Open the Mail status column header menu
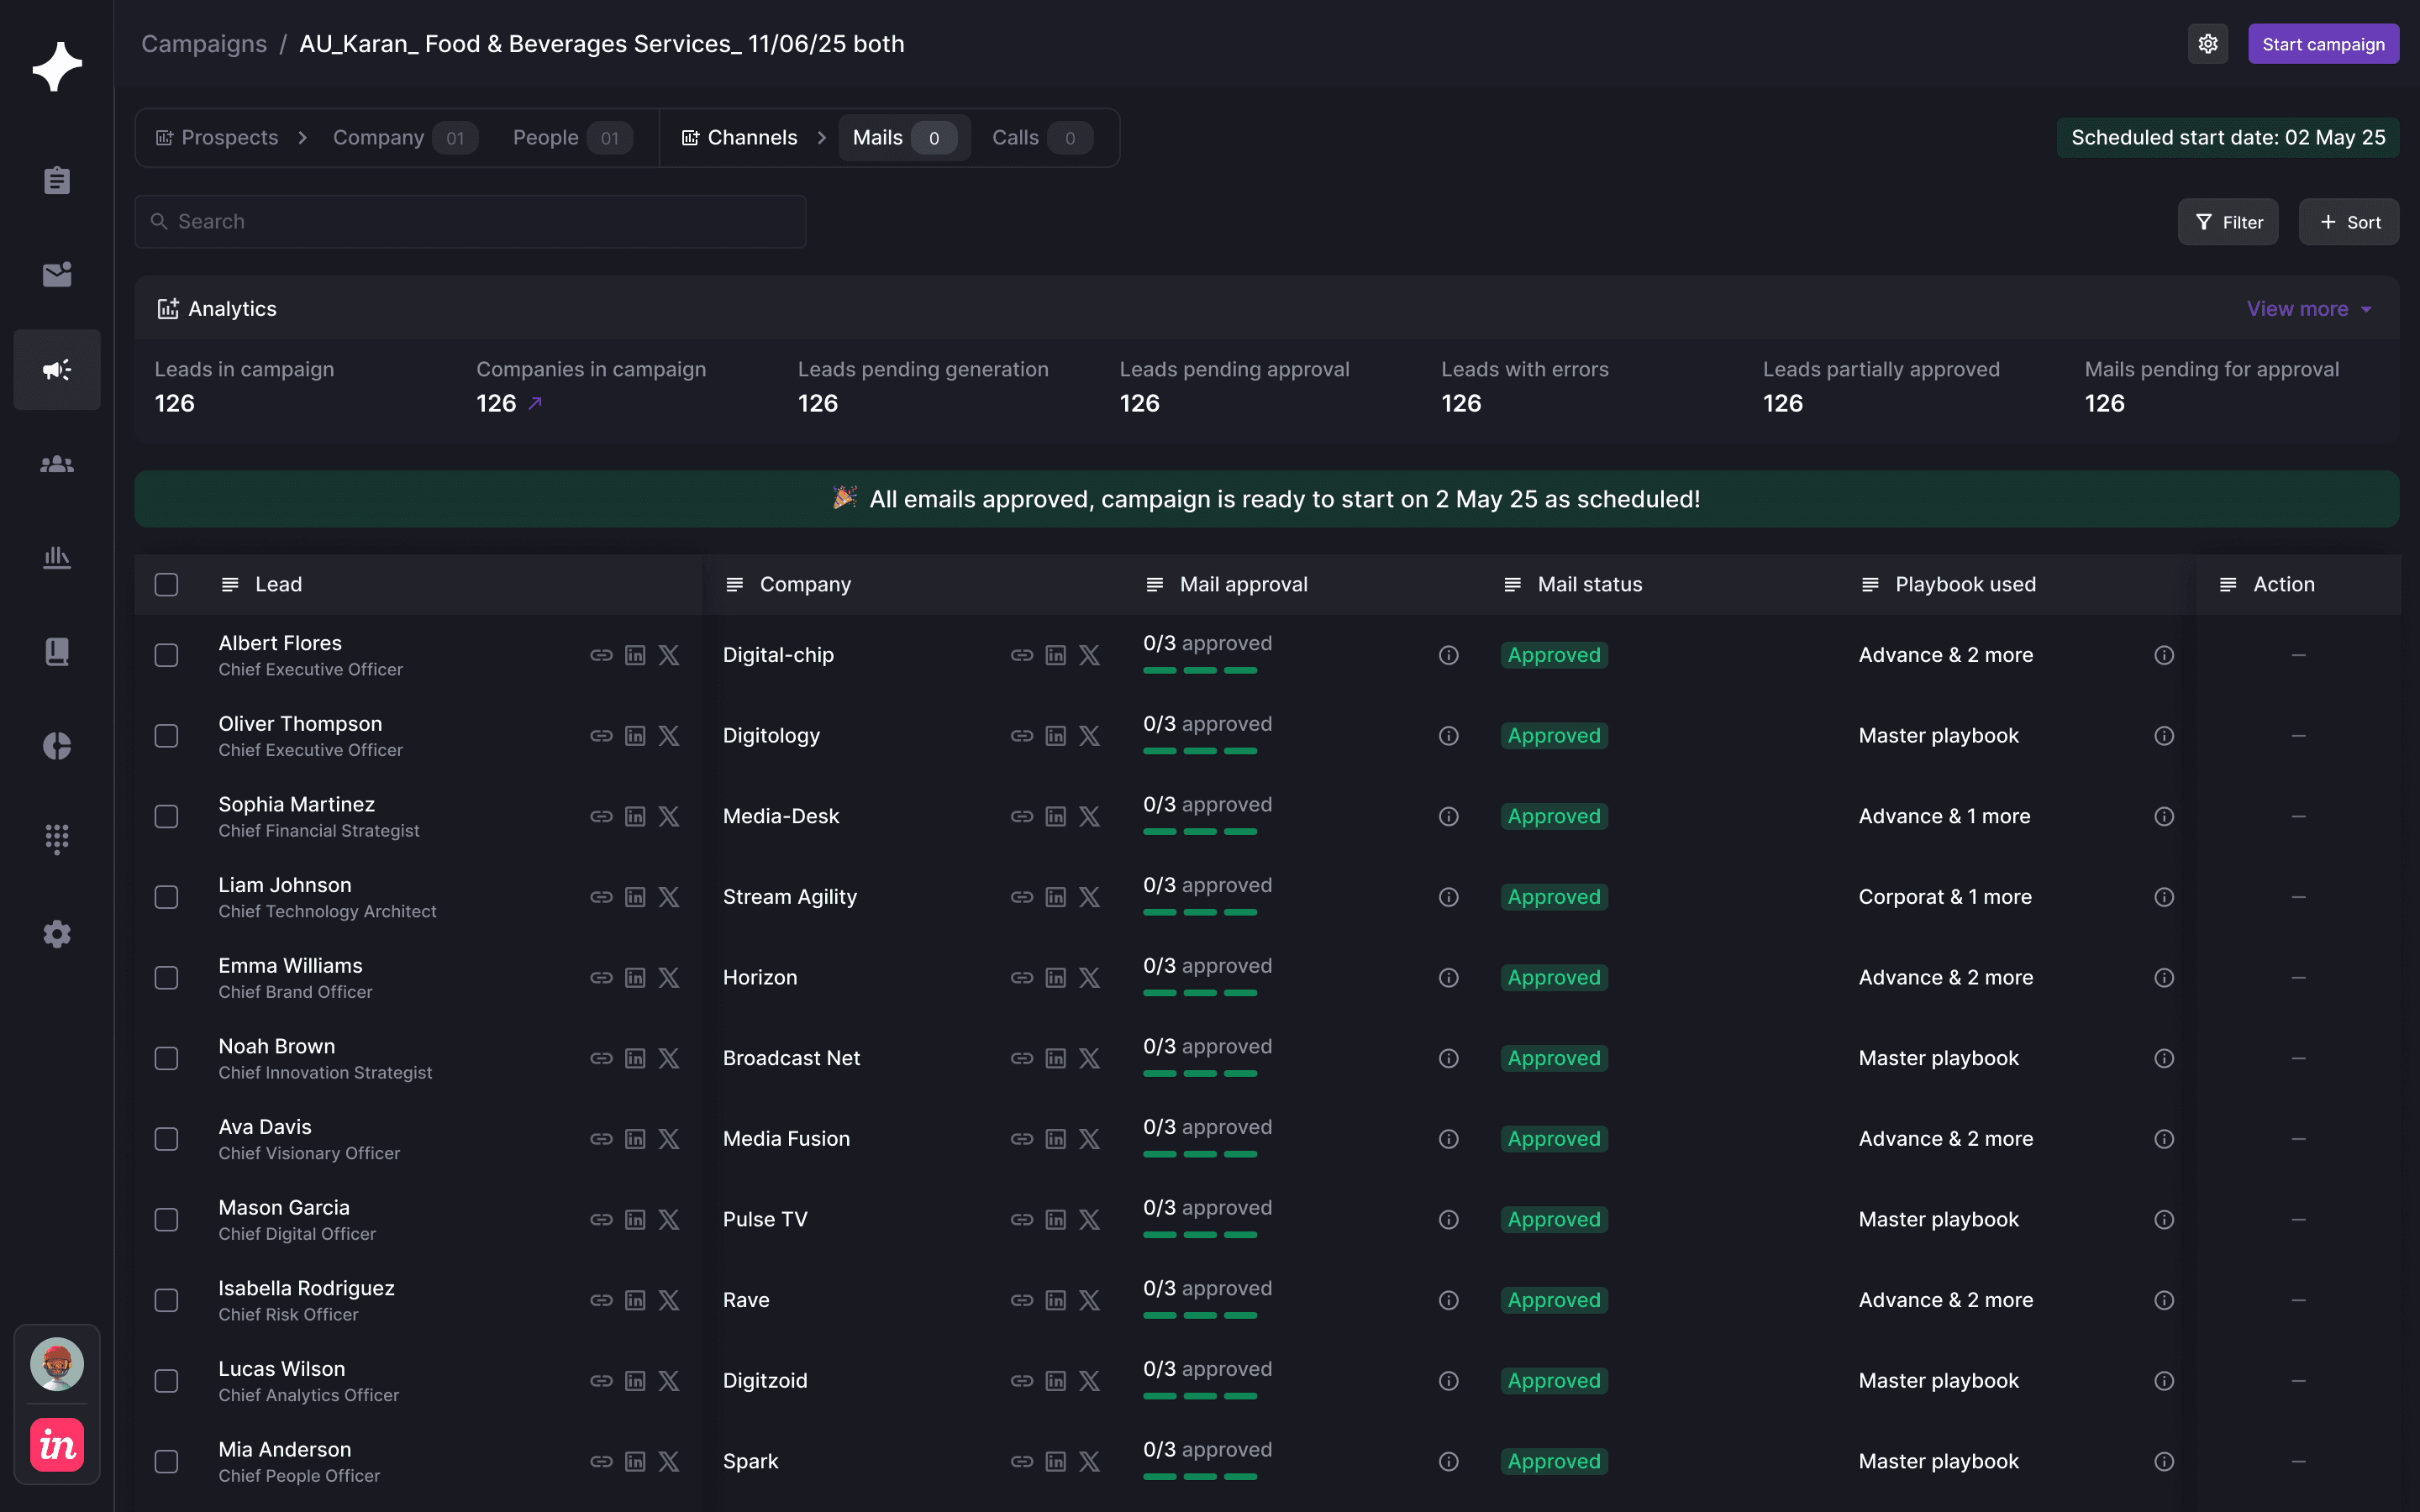The image size is (2420, 1512). pyautogui.click(x=1513, y=585)
